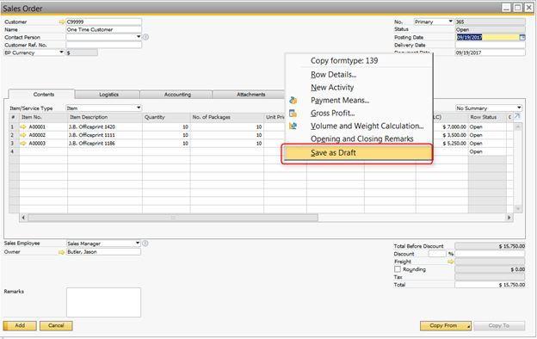Click Sales Employee info icon
This screenshot has width=537, height=339.
point(145,243)
